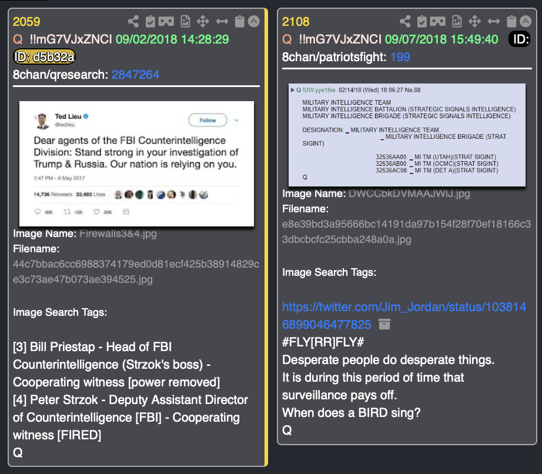
Task: Open patriotsfight post link 199
Action: click(x=400, y=57)
